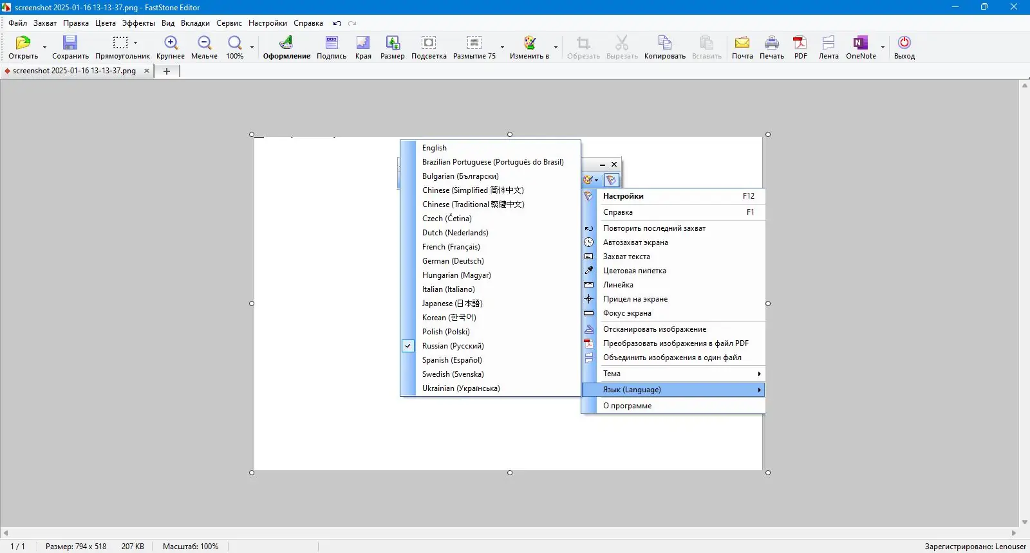Click the redo arrow icon in the menu bar
1030x553 pixels.
pos(352,23)
